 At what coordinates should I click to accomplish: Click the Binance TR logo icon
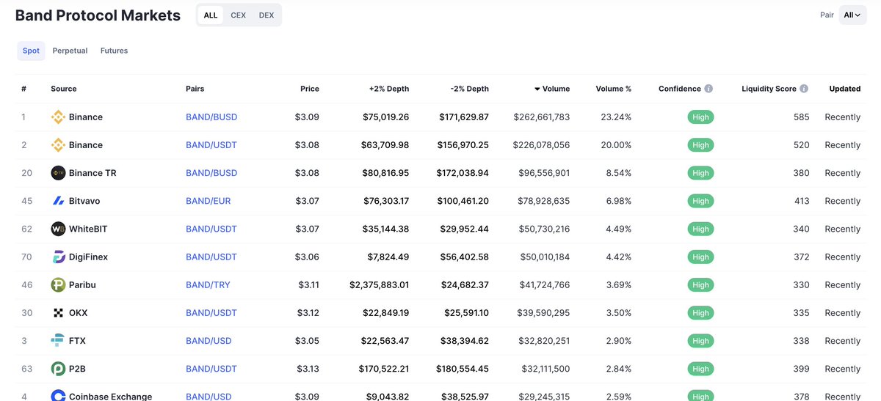(58, 173)
